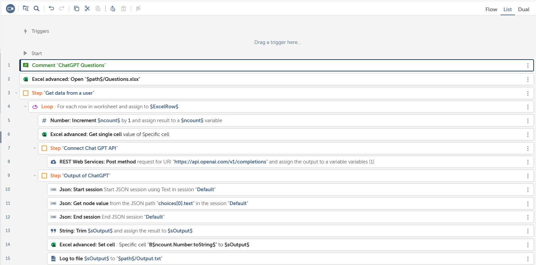This screenshot has width=536, height=265.
Task: Collapse the Loop block on line 4
Action: pos(25,107)
